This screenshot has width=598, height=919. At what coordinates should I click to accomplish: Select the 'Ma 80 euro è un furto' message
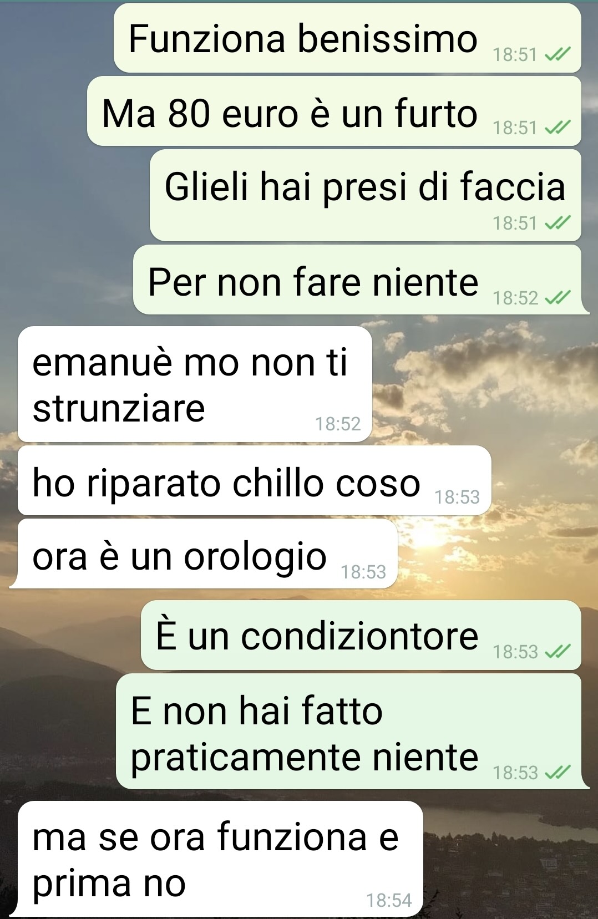[x=334, y=111]
